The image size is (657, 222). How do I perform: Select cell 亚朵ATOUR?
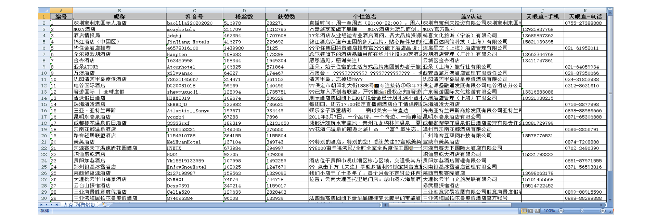(119, 67)
